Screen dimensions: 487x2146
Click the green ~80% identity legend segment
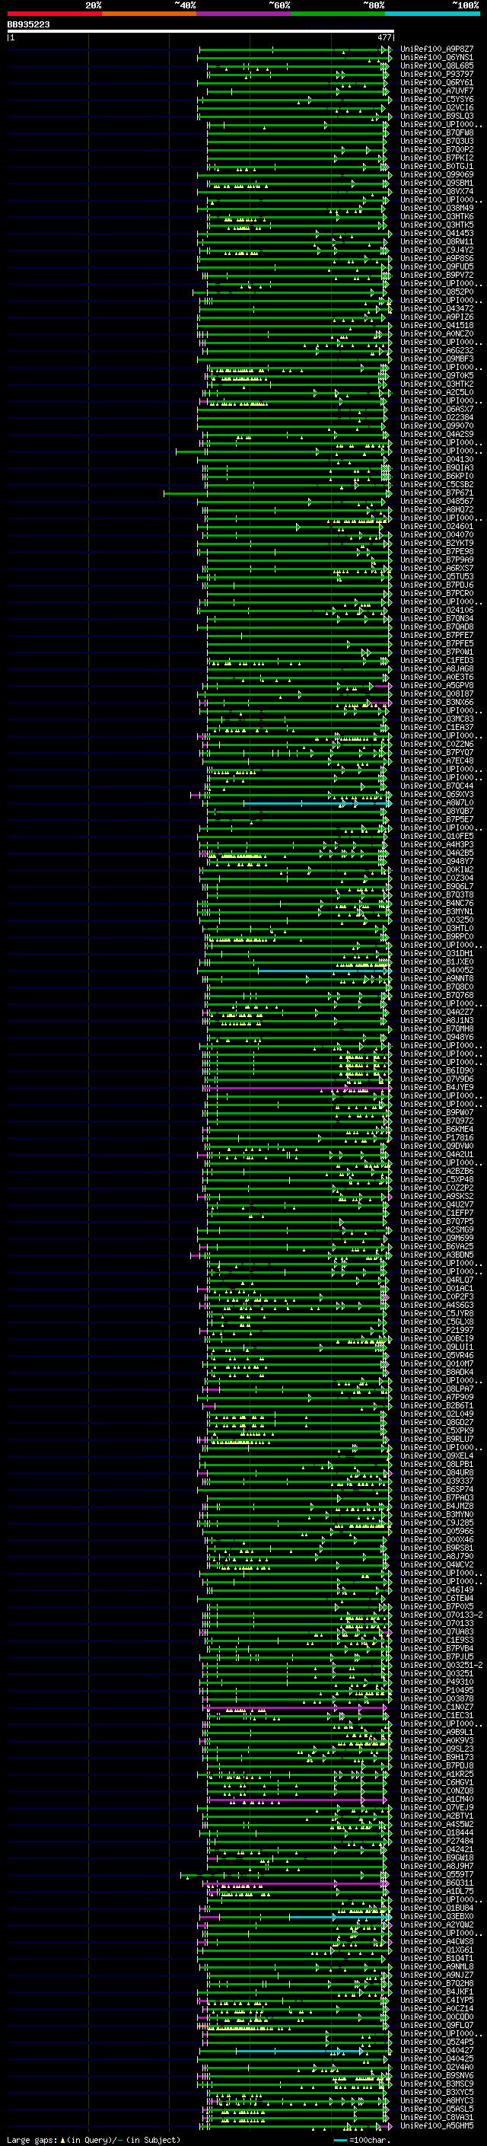(338, 14)
